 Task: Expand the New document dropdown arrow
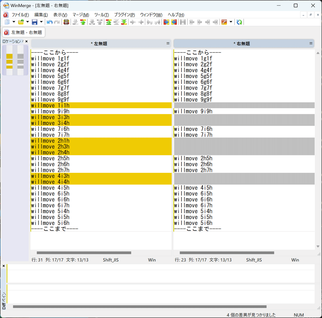pyautogui.click(x=14, y=22)
